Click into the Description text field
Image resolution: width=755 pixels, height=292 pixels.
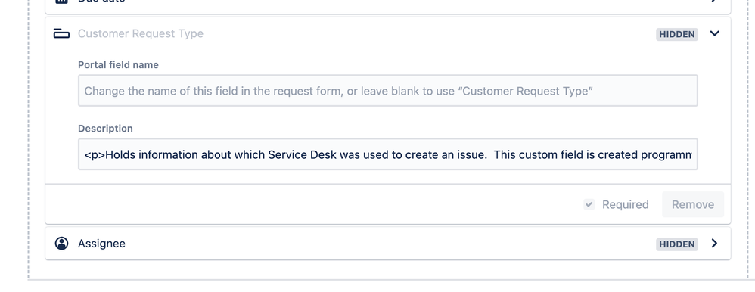[387, 154]
